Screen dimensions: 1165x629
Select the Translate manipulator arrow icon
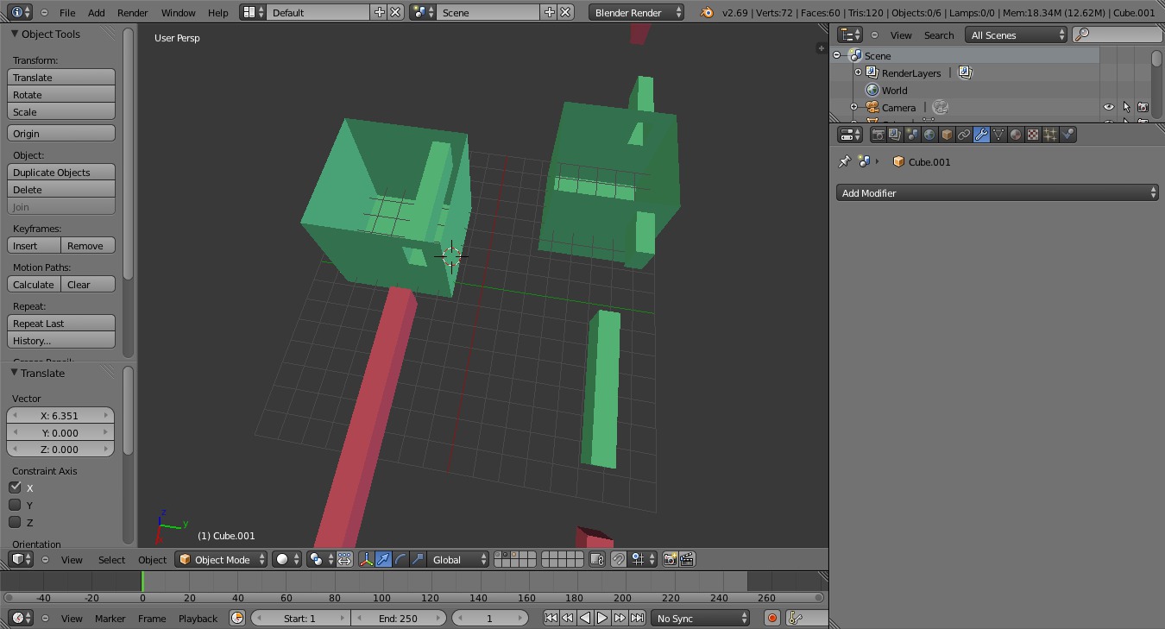coord(383,559)
